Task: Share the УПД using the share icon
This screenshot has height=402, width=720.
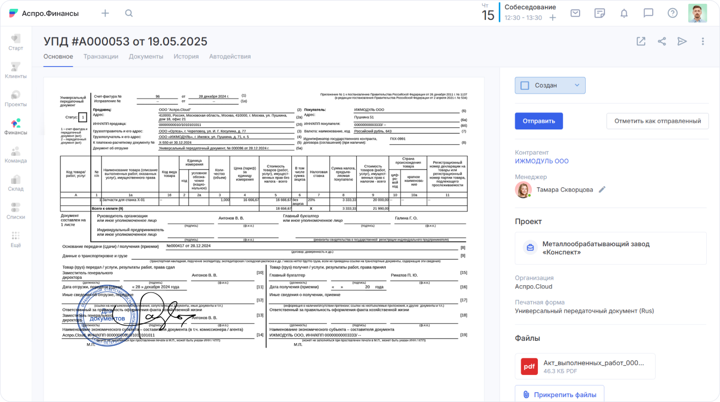Action: 661,41
